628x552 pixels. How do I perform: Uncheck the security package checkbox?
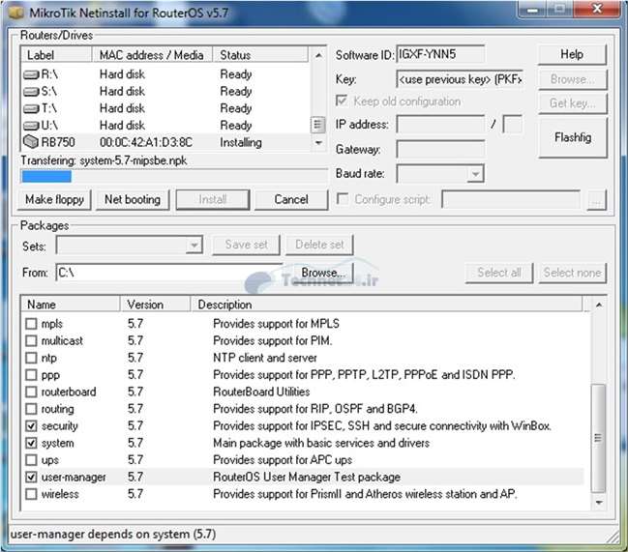click(31, 426)
